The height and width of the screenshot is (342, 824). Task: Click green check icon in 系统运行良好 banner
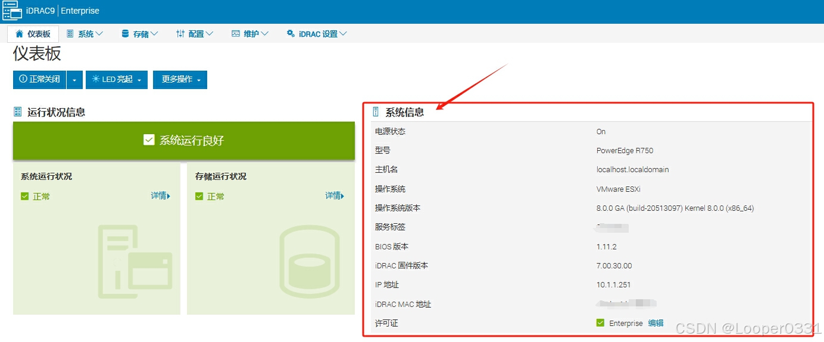pos(149,140)
